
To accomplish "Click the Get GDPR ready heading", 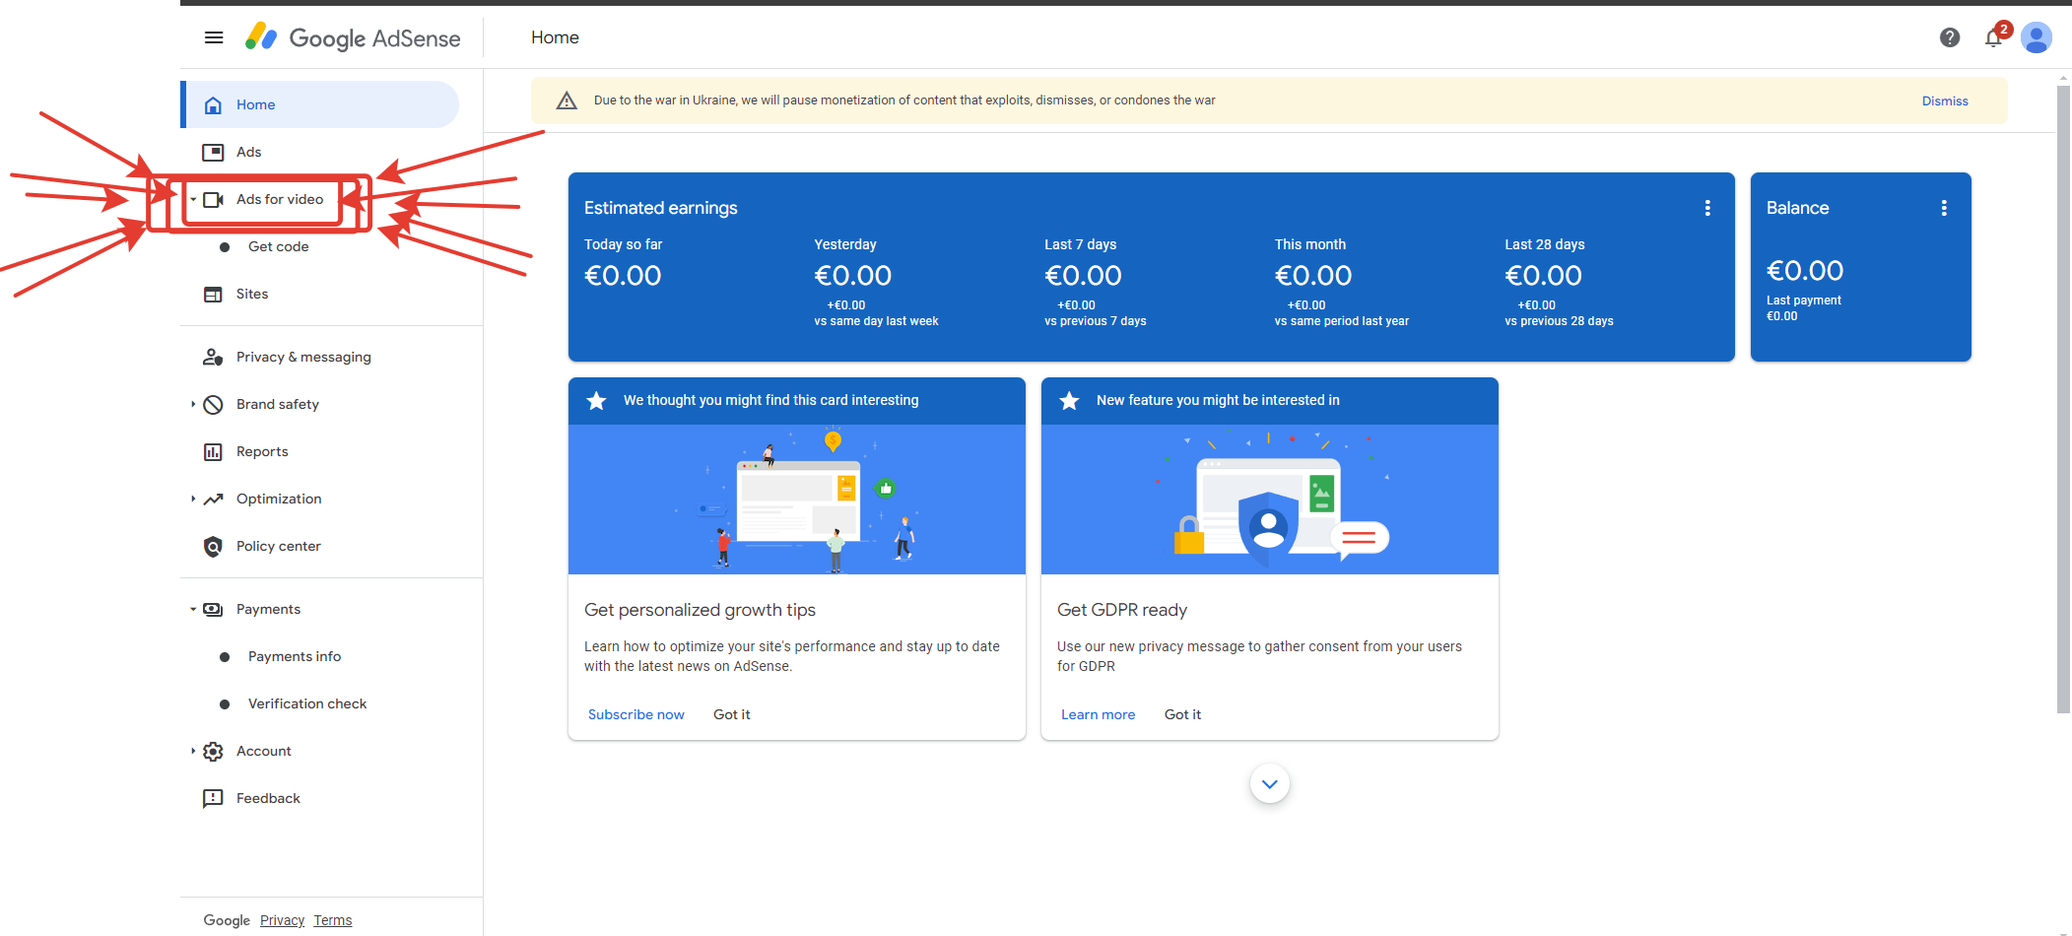I will click(x=1122, y=611).
